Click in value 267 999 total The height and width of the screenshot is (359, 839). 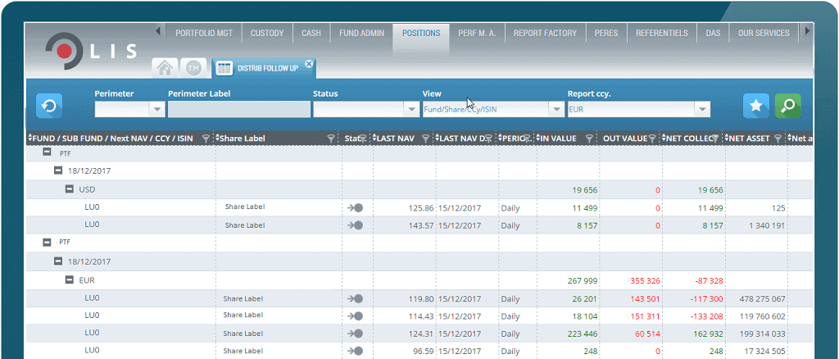583,281
